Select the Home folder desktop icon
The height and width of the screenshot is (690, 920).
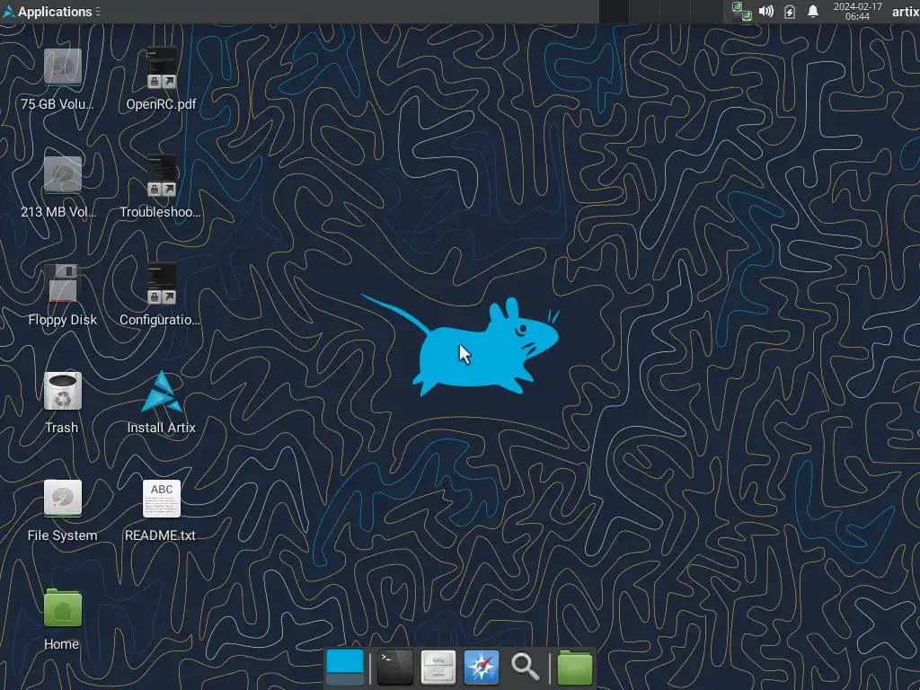pos(62,608)
